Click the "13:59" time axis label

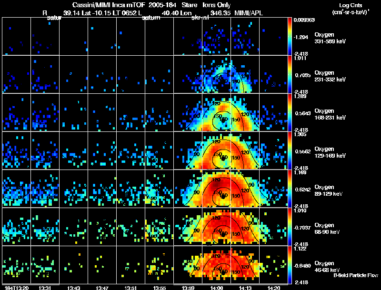pos(188,288)
